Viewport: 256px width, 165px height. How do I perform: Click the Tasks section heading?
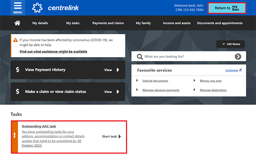point(16,114)
